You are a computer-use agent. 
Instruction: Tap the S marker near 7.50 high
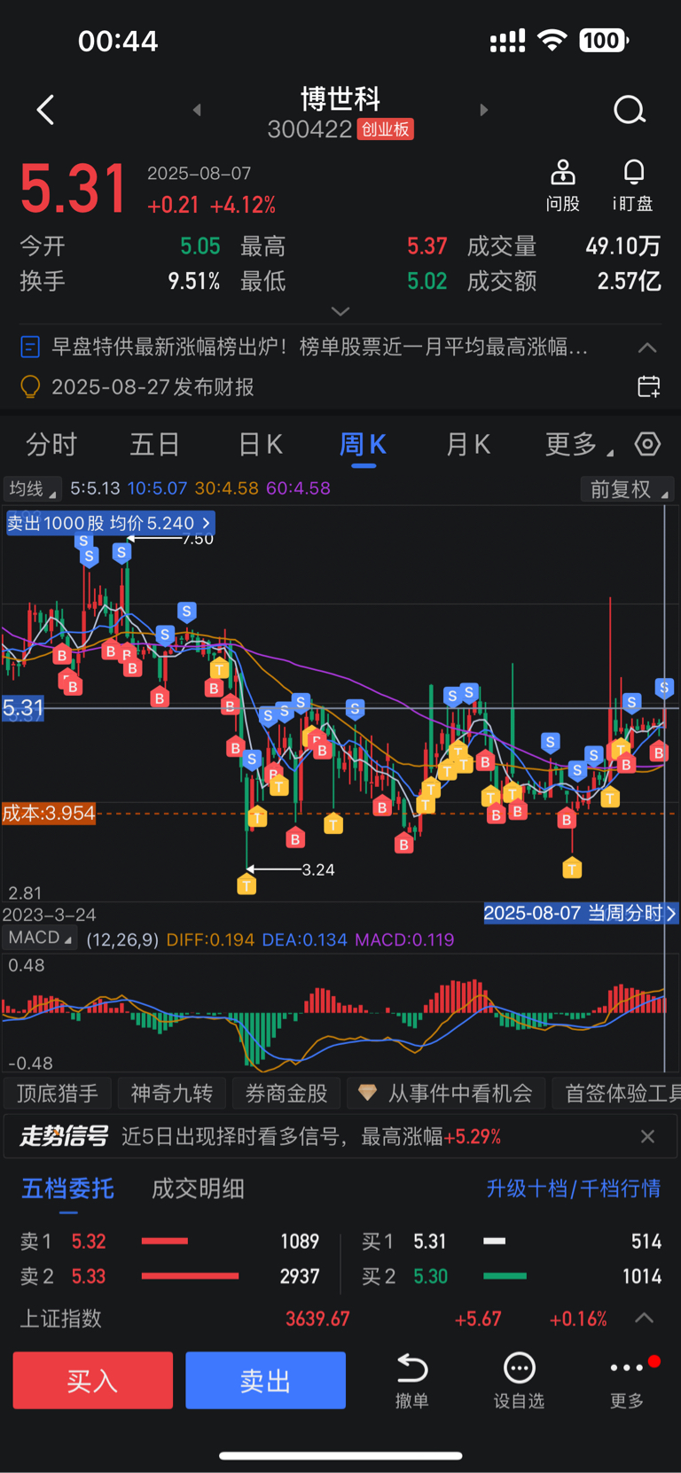point(121,553)
